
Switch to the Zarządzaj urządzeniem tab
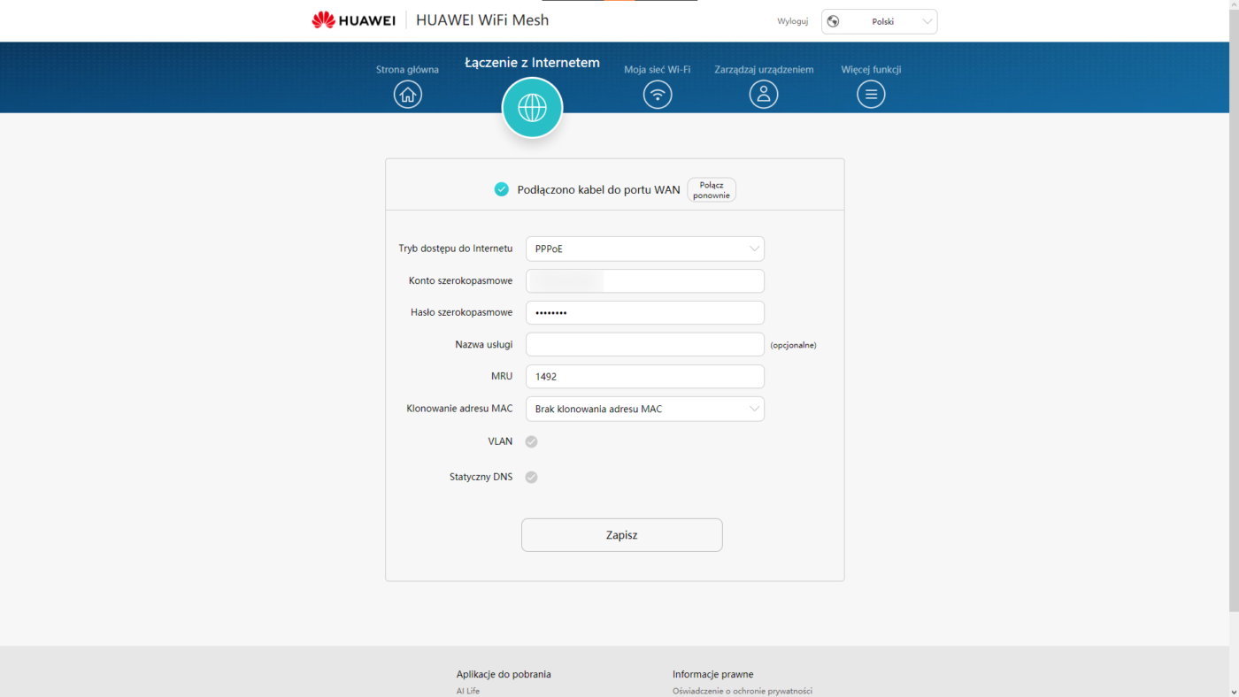point(764,70)
